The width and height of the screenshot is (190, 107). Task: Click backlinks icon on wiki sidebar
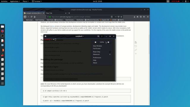click(x=136, y=50)
